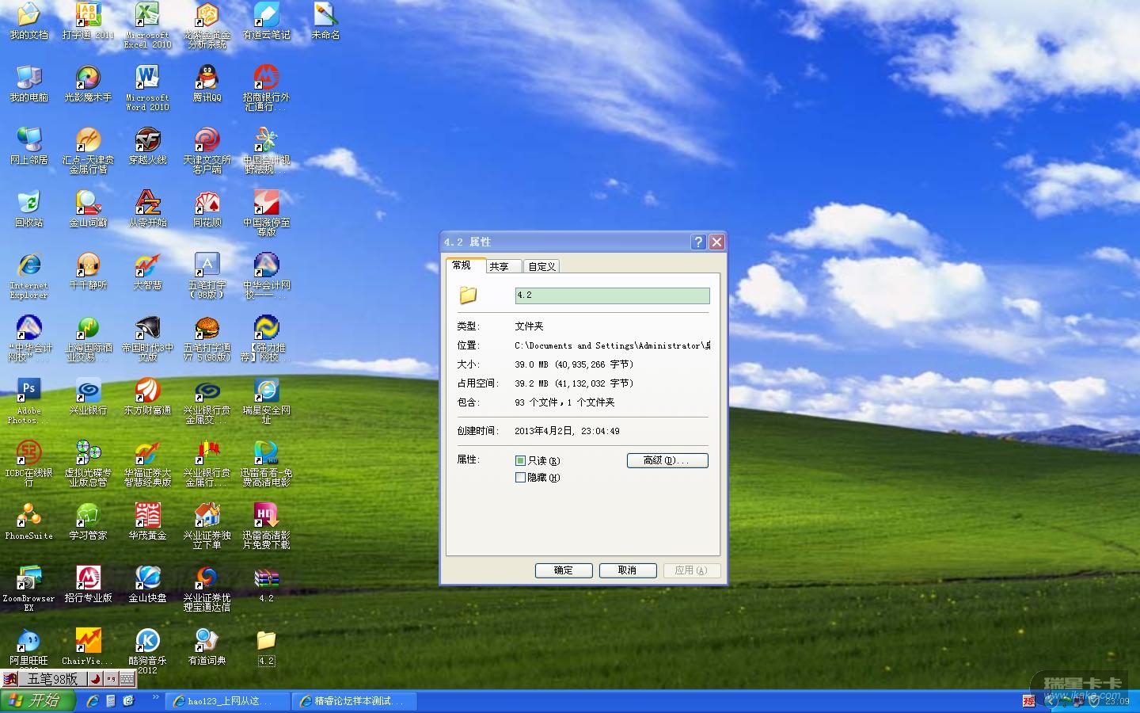Click the 高级 (Advanced) button
The height and width of the screenshot is (713, 1140).
click(667, 460)
